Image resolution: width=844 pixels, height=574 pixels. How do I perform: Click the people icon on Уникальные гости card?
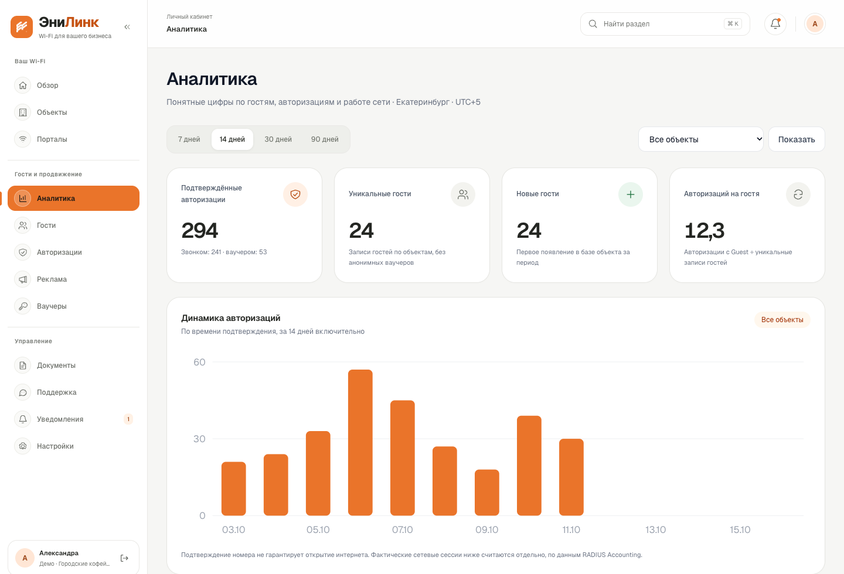pyautogui.click(x=463, y=194)
